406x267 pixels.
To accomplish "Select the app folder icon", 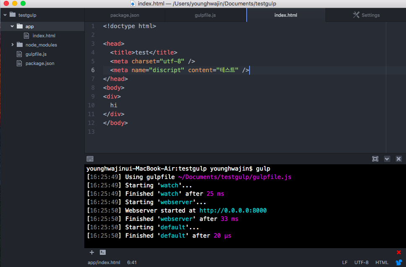I will point(20,26).
